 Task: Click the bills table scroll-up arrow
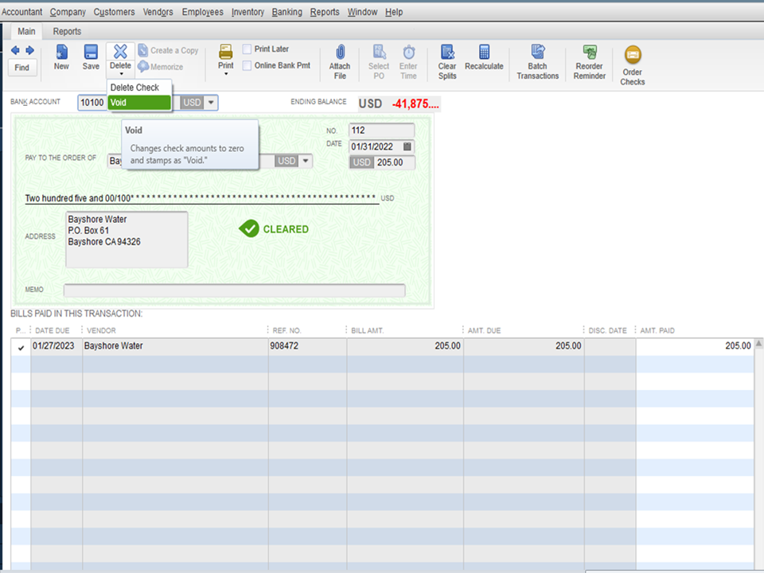(758, 344)
